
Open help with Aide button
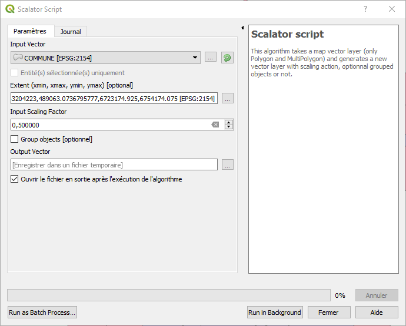coord(377,312)
